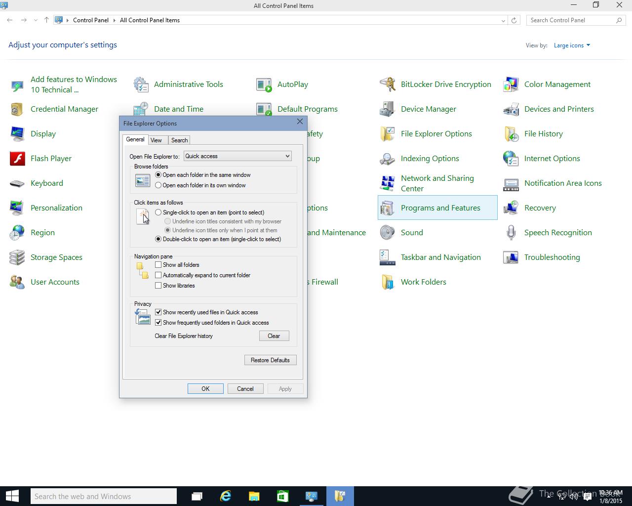Image resolution: width=632 pixels, height=506 pixels.
Task: Open View by Large icons dropdown
Action: click(x=572, y=45)
